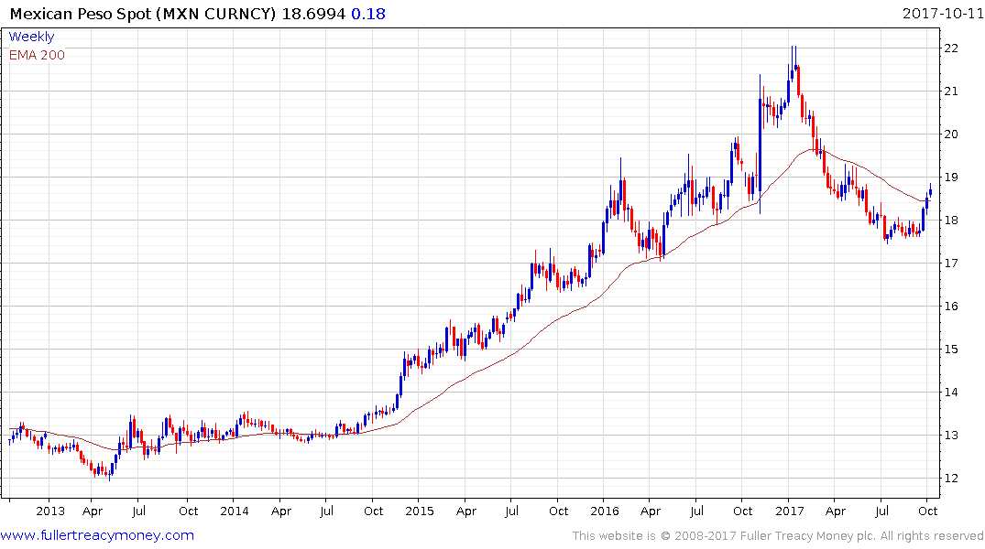The width and height of the screenshot is (985, 549).
Task: Click the 2015 year axis label
Action: 420,511
